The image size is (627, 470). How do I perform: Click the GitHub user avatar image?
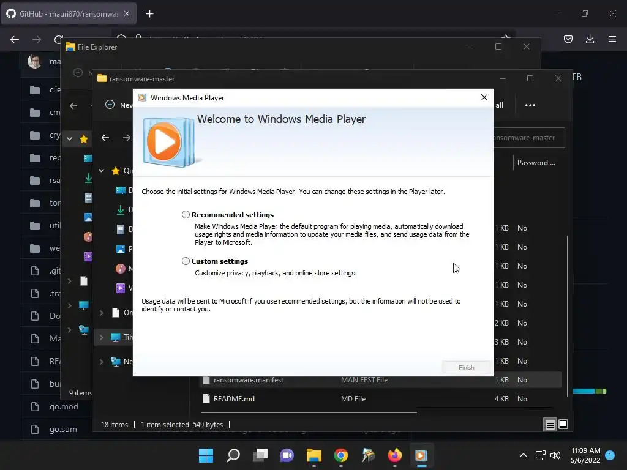click(x=35, y=62)
